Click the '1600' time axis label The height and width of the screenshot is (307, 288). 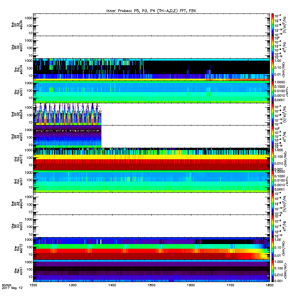pyautogui.click(x=191, y=285)
